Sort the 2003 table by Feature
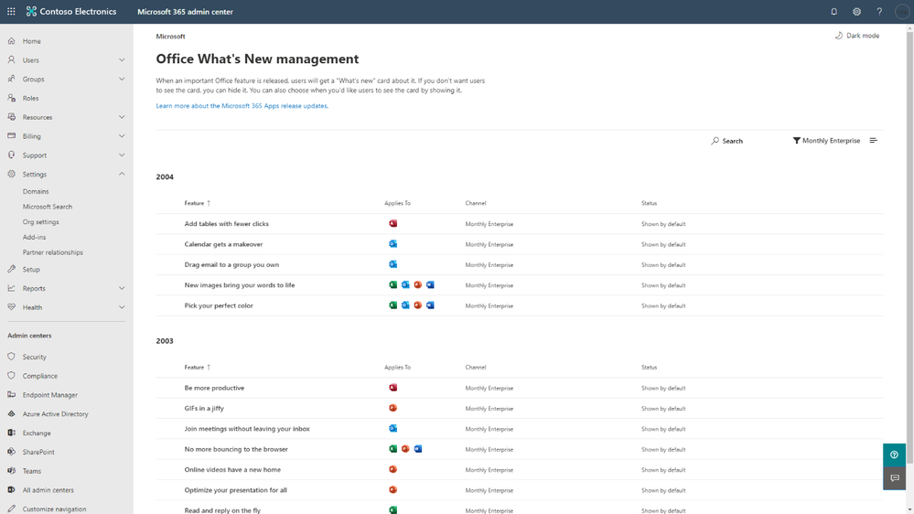Image resolution: width=914 pixels, height=514 pixels. point(197,367)
